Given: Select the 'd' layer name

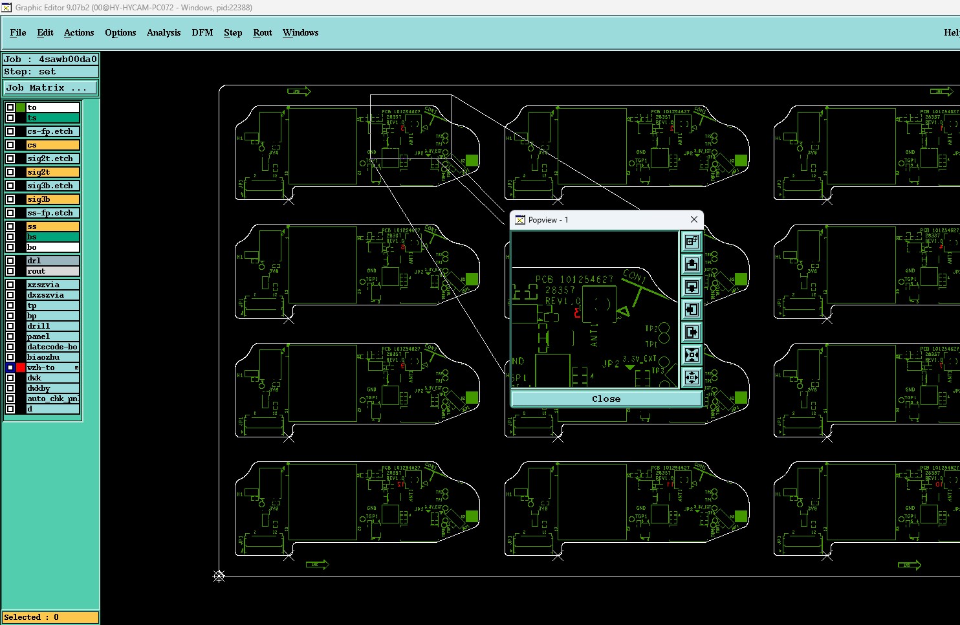Looking at the screenshot, I should 53,409.
